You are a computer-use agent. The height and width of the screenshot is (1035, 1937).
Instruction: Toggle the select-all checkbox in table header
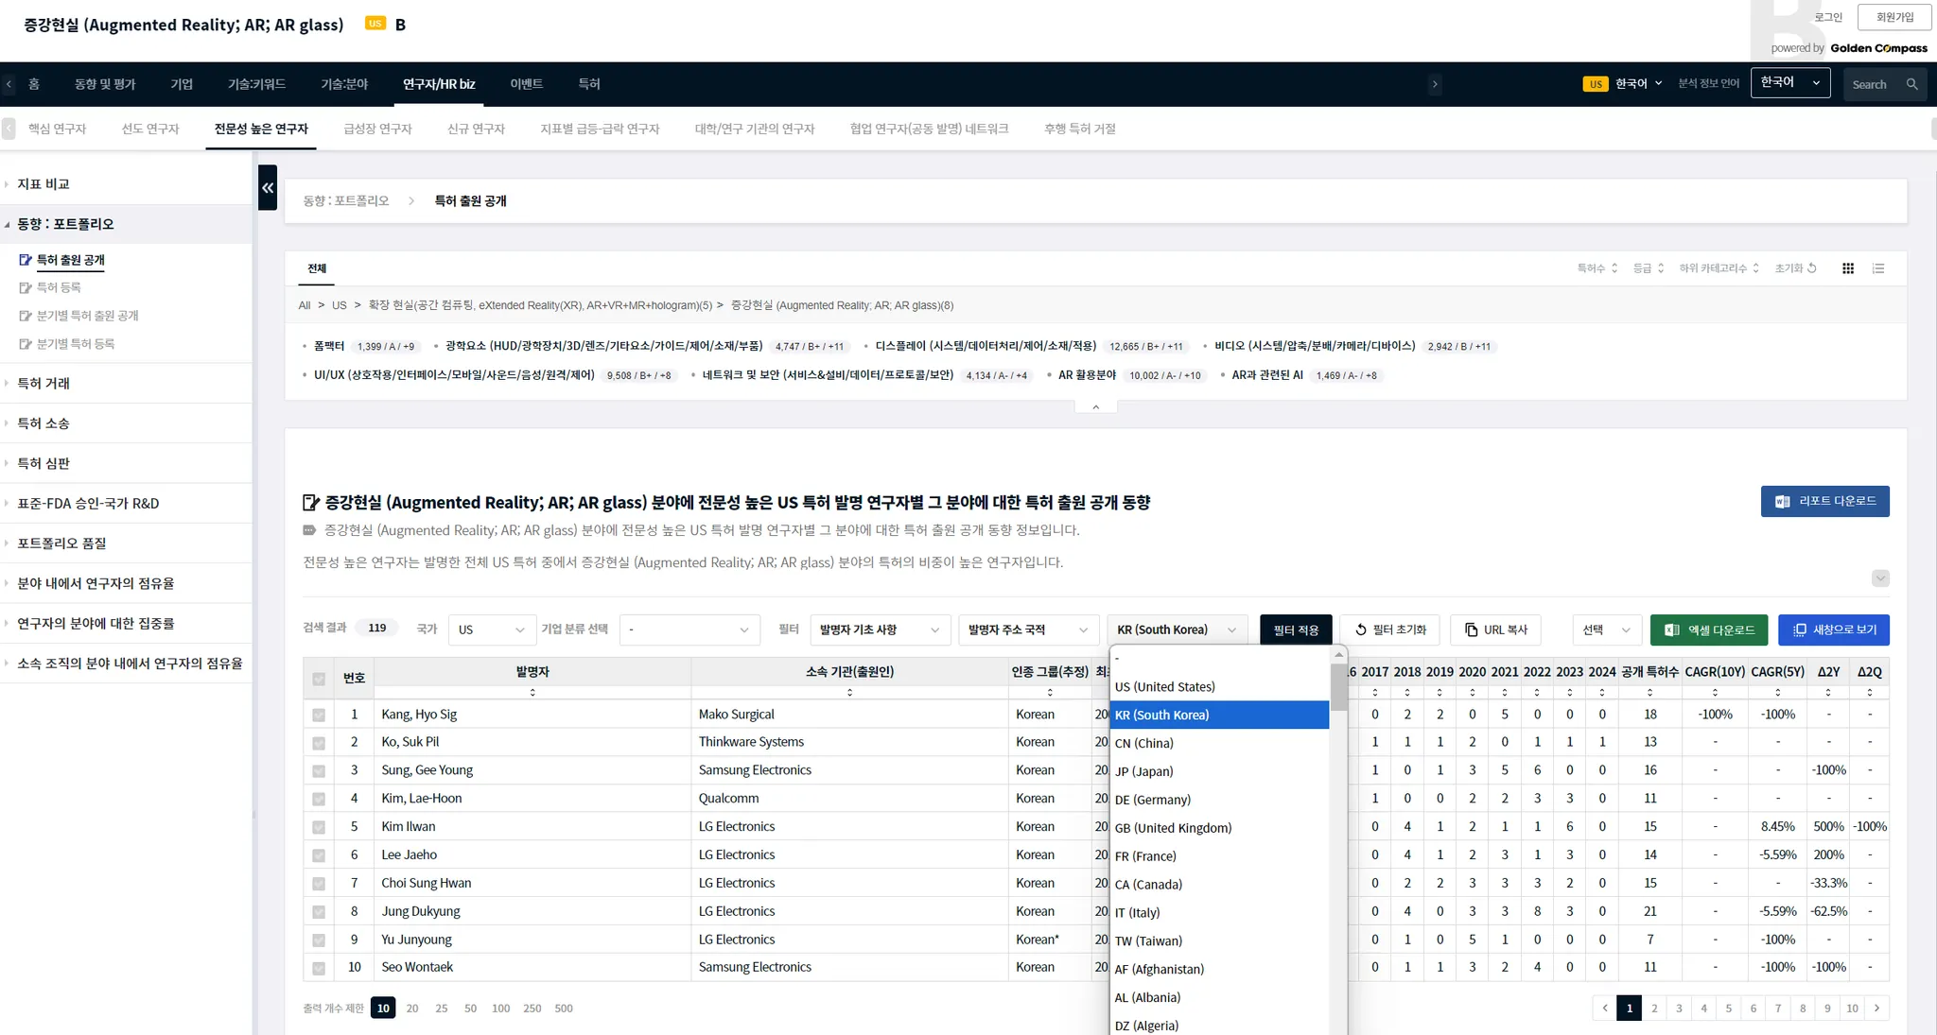tap(319, 679)
